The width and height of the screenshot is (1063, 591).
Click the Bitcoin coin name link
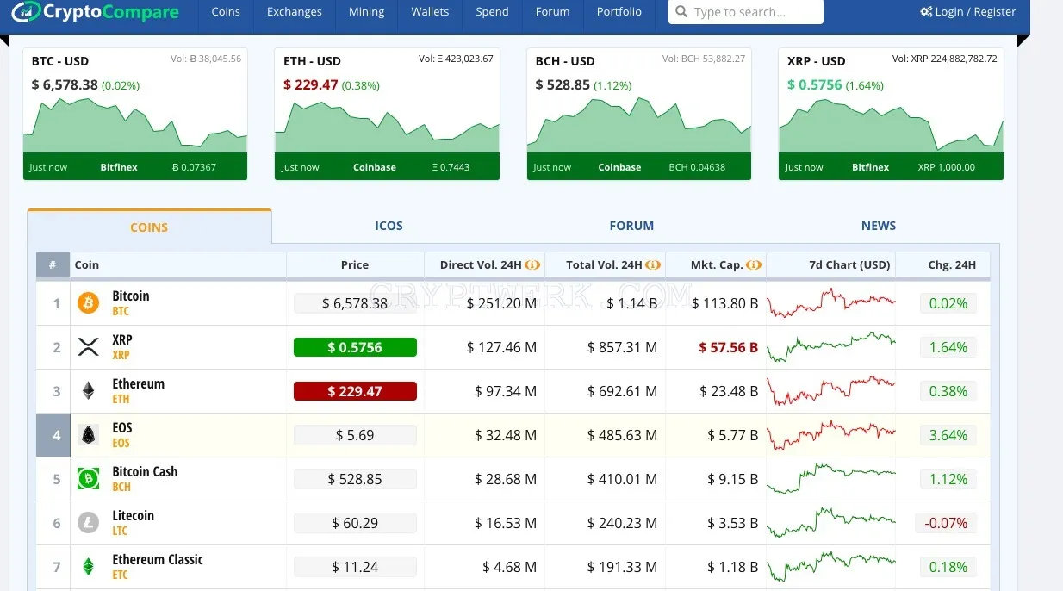[x=131, y=295]
